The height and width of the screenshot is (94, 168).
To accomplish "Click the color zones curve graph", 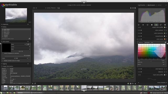I will click(152, 51).
